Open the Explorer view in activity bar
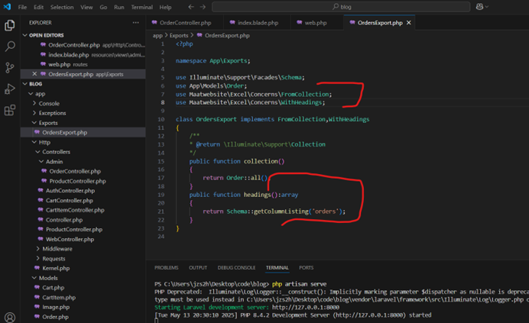Screen dimensions: 529x323 pyautogui.click(x=10, y=25)
